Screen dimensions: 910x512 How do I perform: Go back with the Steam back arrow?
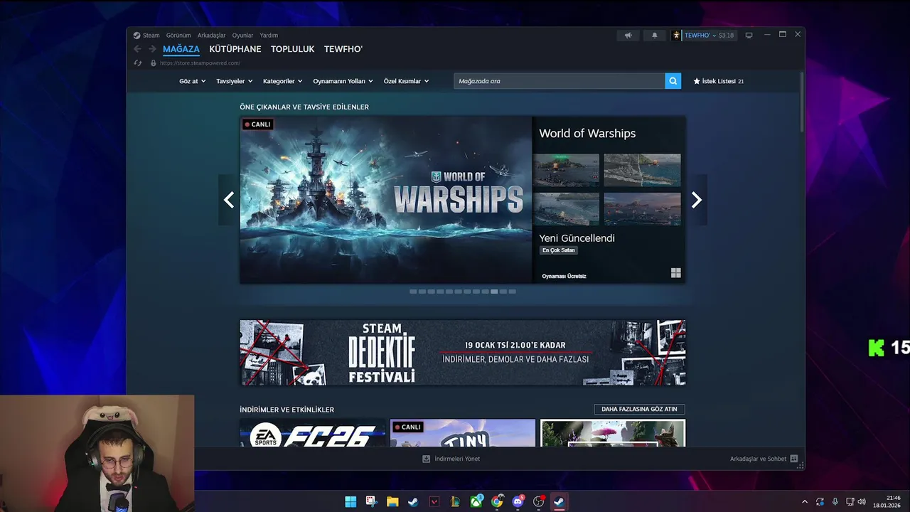(x=137, y=49)
